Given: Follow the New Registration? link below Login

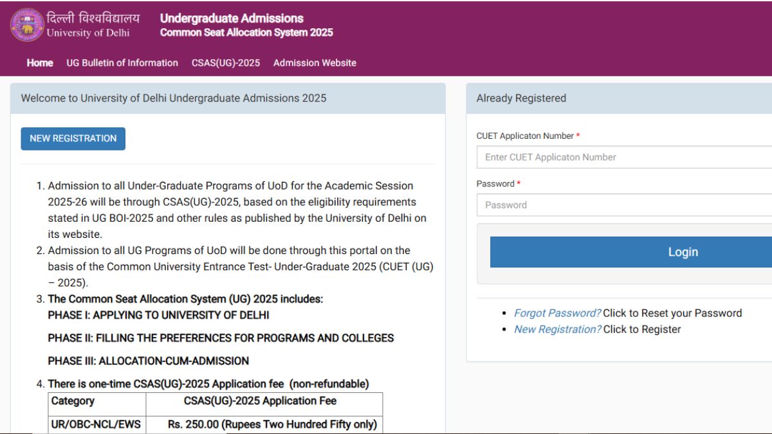Looking at the screenshot, I should 557,329.
